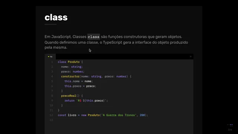Click line number 4 in code gutter
The height and width of the screenshot is (134, 238).
coord(52,76)
